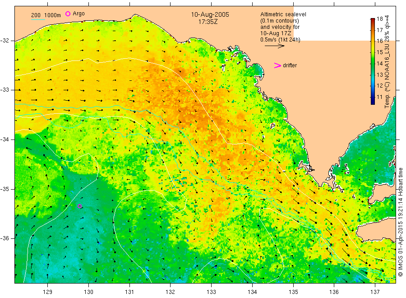
Task: Click the '(0.1m contours)' text
Action: [280, 21]
